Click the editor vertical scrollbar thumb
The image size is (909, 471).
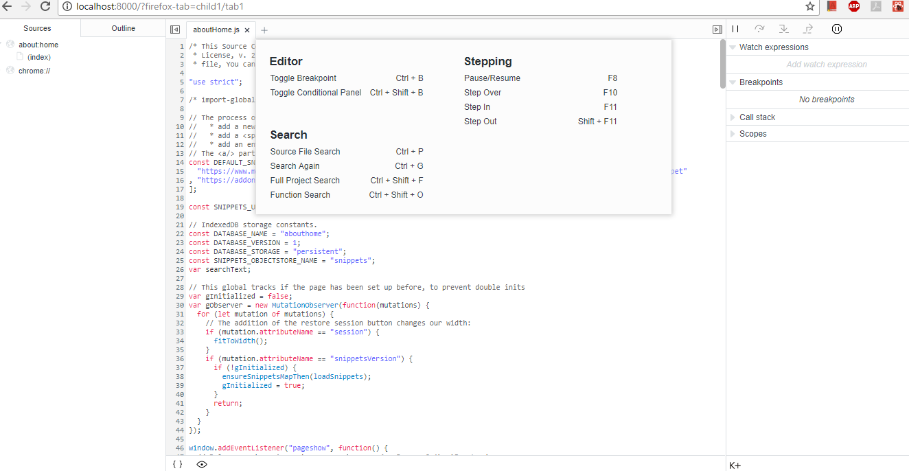(722, 63)
